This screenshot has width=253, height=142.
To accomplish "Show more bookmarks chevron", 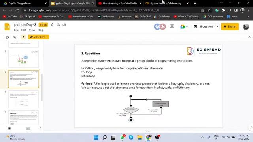I will (x=248, y=17).
